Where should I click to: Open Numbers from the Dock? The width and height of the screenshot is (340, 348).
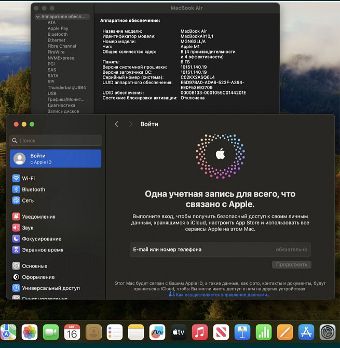[264, 332]
